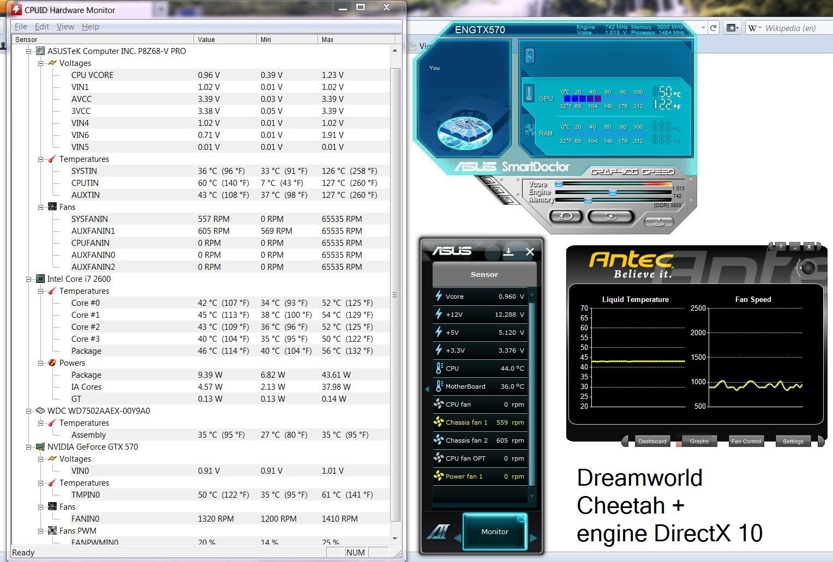Click the Sensor header in ASUS panel

pyautogui.click(x=484, y=274)
